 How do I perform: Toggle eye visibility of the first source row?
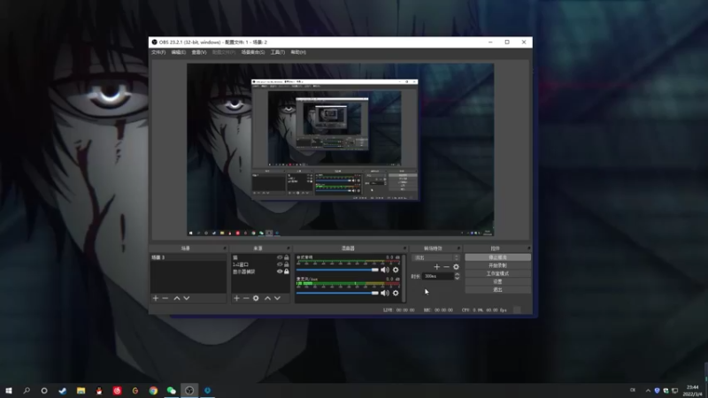coord(280,257)
